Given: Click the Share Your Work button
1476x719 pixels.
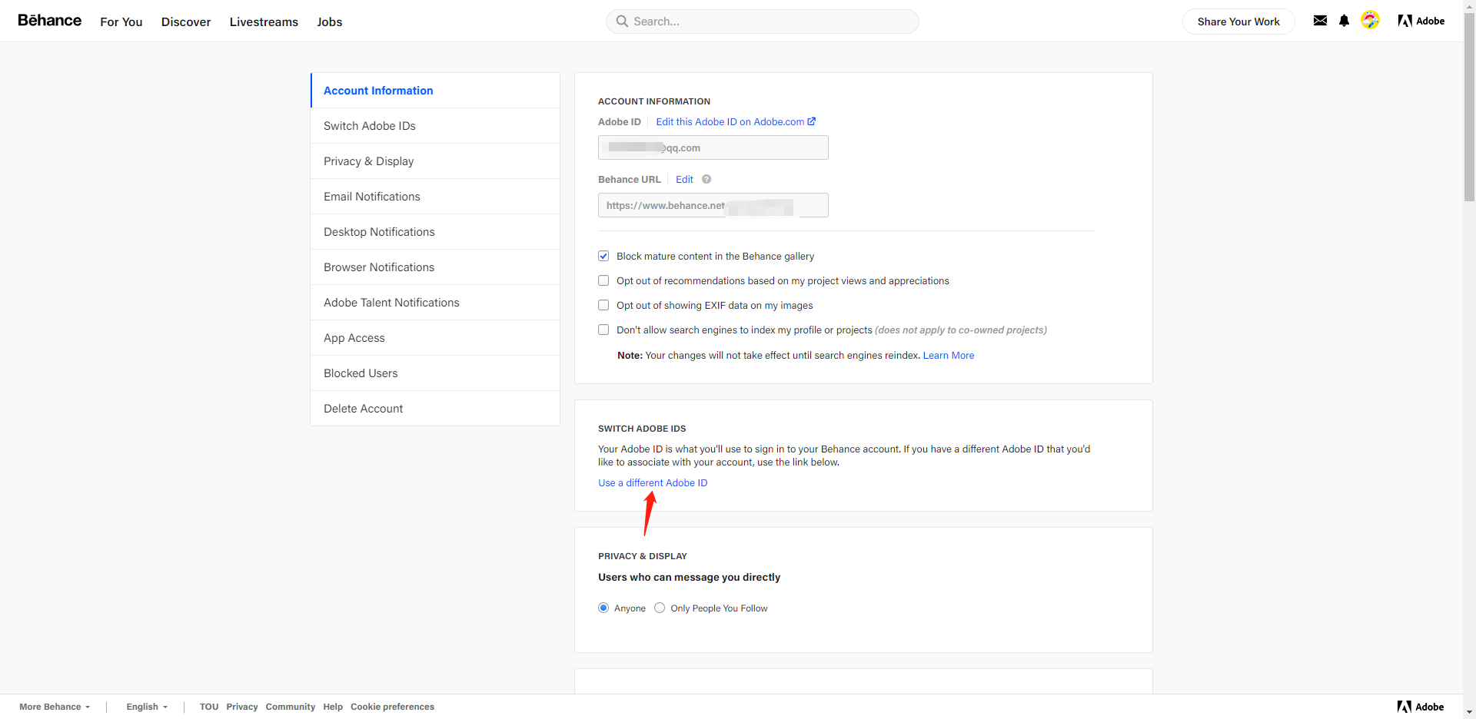Looking at the screenshot, I should pyautogui.click(x=1238, y=22).
